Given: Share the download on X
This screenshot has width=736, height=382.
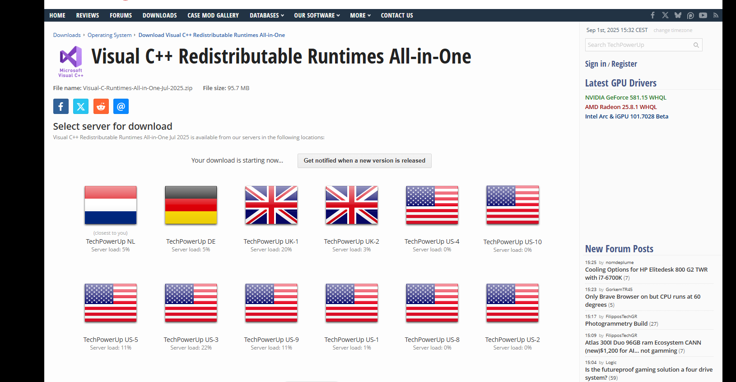Looking at the screenshot, I should [81, 106].
